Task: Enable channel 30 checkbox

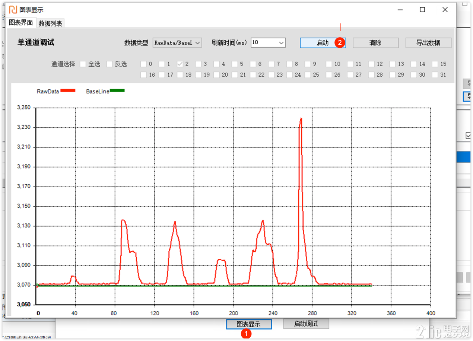Action: 414,75
